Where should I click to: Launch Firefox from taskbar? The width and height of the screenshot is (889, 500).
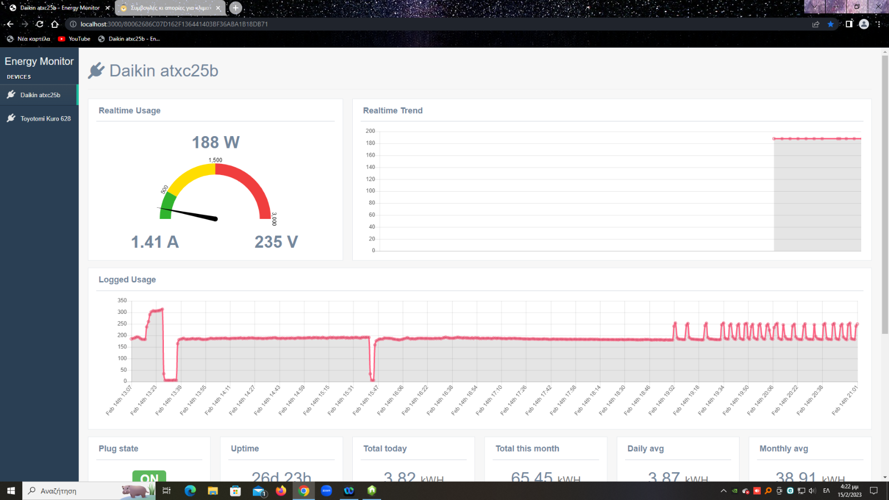tap(281, 491)
